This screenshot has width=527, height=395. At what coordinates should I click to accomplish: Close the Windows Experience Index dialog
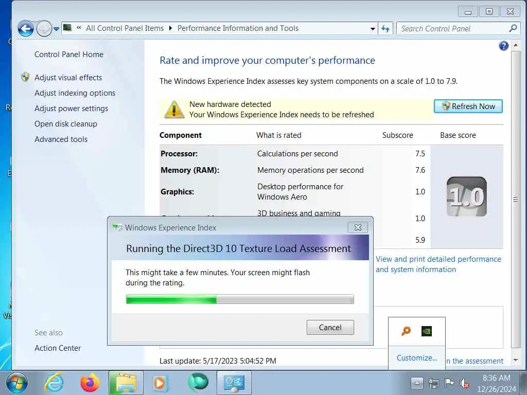(x=358, y=228)
